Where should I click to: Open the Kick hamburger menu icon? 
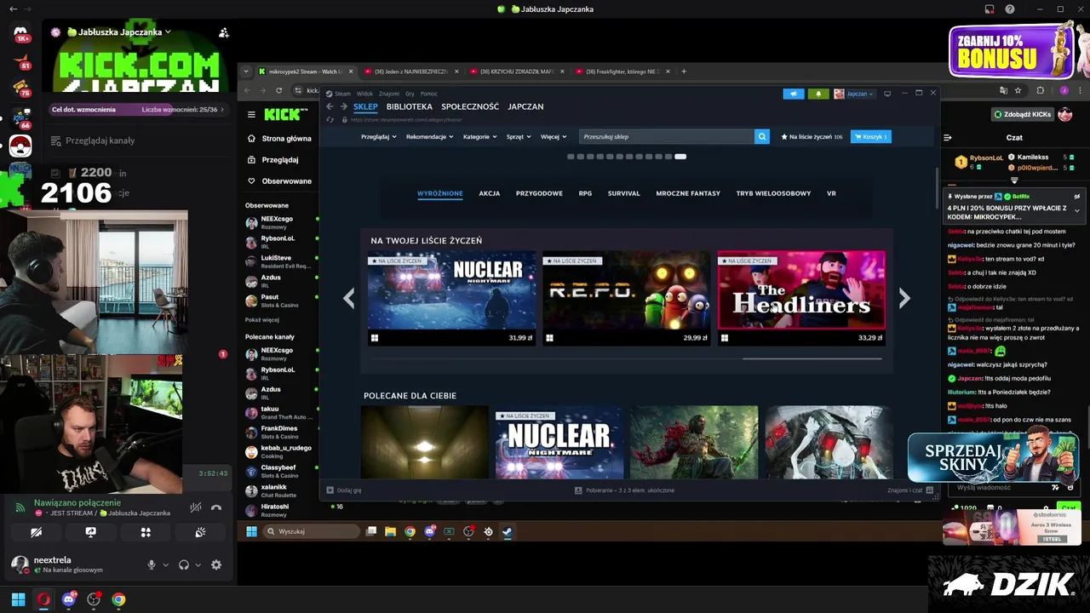tap(251, 114)
